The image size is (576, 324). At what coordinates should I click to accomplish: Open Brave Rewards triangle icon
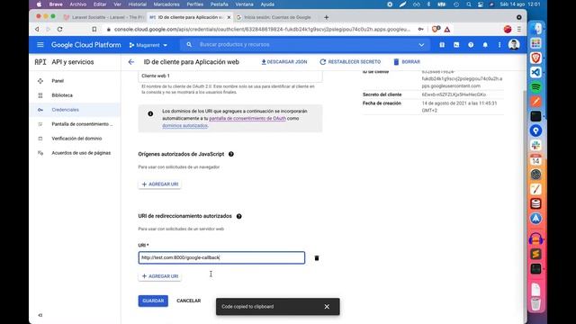447,29
